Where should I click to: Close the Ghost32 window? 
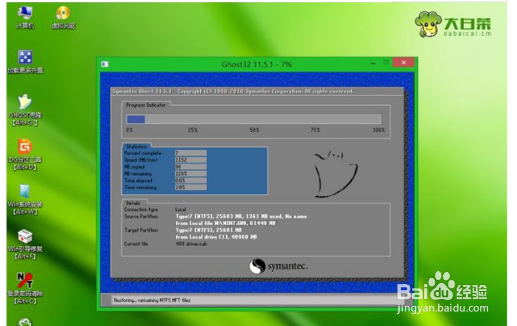click(403, 62)
